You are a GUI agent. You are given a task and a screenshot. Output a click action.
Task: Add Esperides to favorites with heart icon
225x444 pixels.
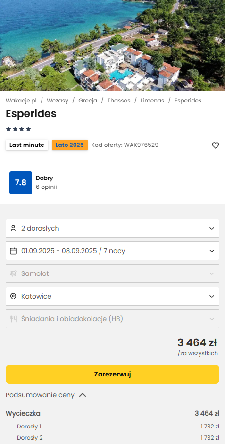pyautogui.click(x=216, y=145)
